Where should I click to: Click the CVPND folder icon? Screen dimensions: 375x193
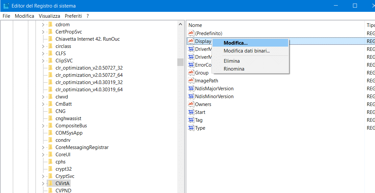click(x=50, y=190)
